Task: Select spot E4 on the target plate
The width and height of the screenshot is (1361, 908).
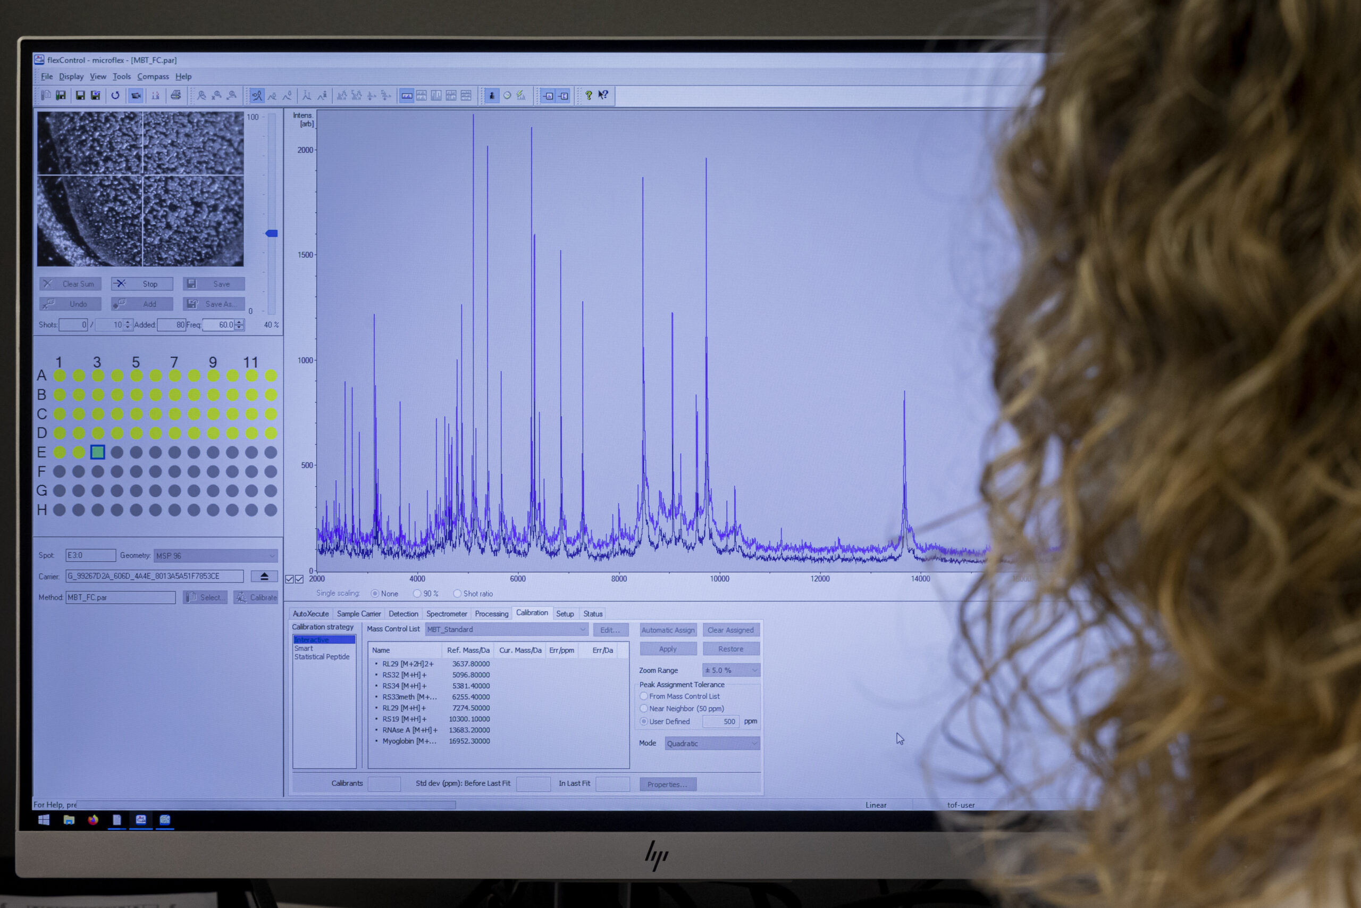Action: coord(117,452)
